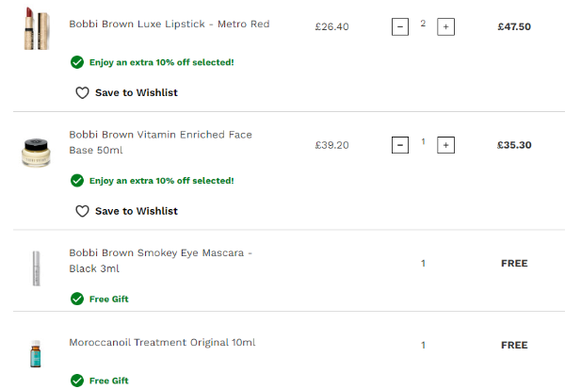565x389 pixels.
Task: Click the Moroccanoil bottle thumbnail
Action: pos(34,354)
